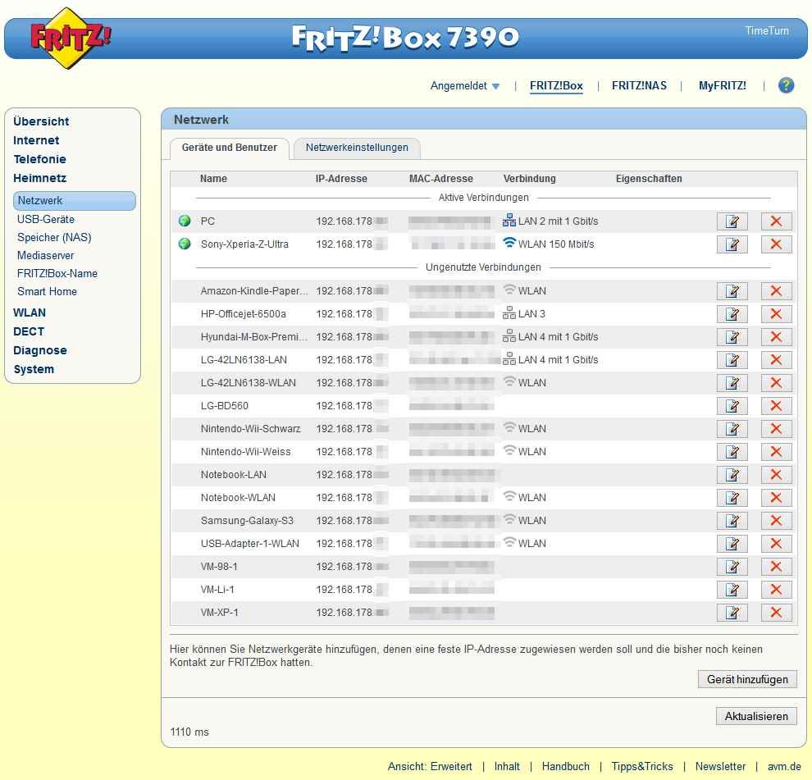Switch to Geräte und Benutzer tab
Screen dimensions: 812x780
pyautogui.click(x=230, y=148)
